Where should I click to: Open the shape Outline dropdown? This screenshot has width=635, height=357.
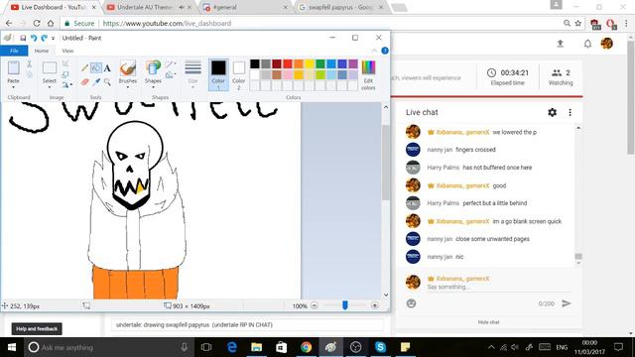click(x=170, y=63)
